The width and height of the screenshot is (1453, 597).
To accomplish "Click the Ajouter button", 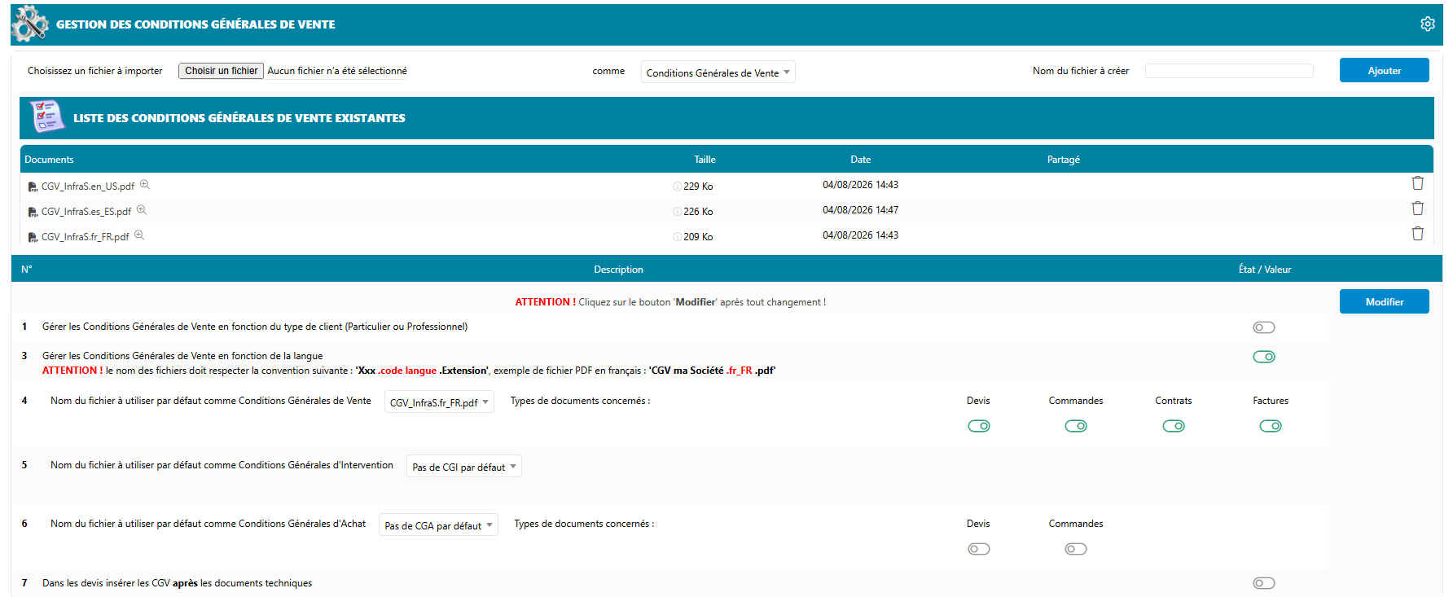I will (x=1384, y=70).
